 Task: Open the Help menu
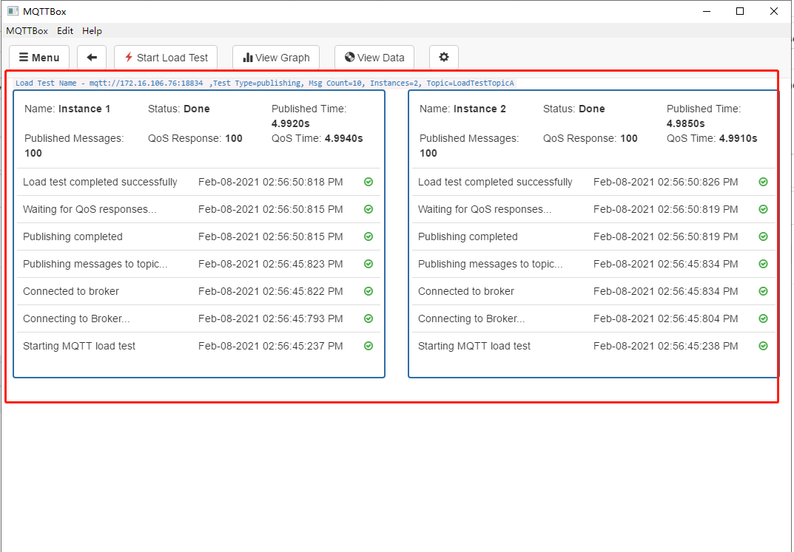(x=92, y=31)
